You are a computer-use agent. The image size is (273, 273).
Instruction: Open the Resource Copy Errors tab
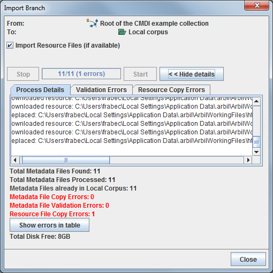tap(171, 90)
